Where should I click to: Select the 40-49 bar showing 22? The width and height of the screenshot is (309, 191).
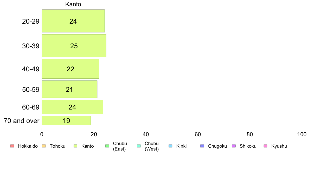tap(70, 69)
